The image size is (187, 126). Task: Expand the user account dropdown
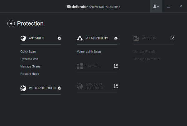pyautogui.click(x=156, y=6)
